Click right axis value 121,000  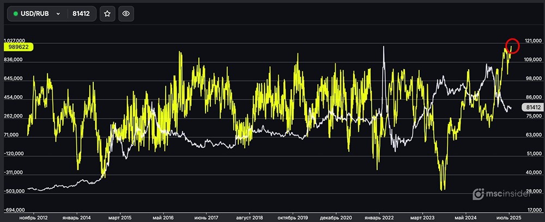pos(534,41)
